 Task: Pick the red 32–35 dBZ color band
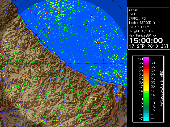(x=146, y=67)
